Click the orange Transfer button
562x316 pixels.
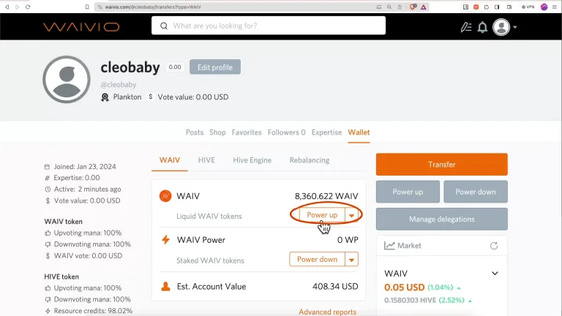click(441, 165)
